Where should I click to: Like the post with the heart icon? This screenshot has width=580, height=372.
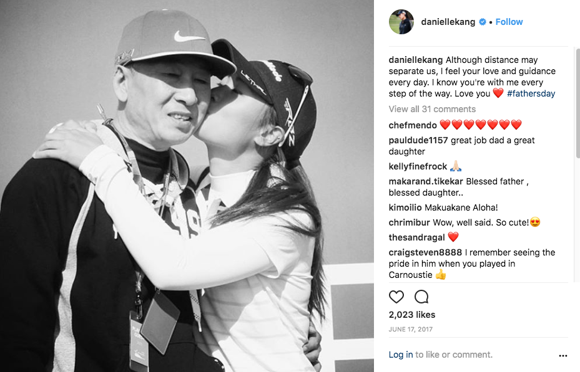[x=396, y=297]
